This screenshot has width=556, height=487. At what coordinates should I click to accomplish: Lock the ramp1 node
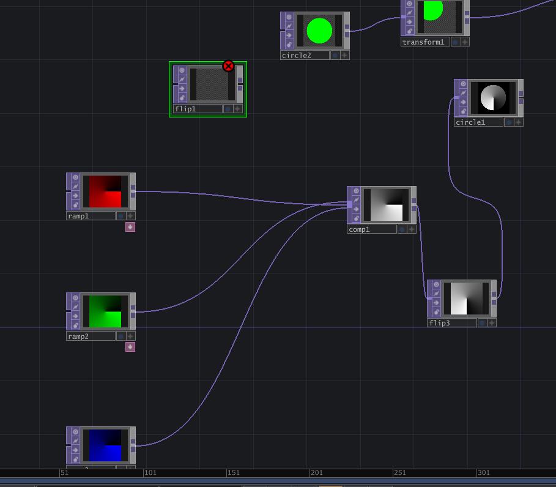(75, 205)
